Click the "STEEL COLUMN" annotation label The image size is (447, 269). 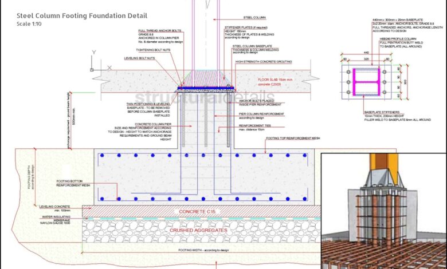click(x=254, y=18)
